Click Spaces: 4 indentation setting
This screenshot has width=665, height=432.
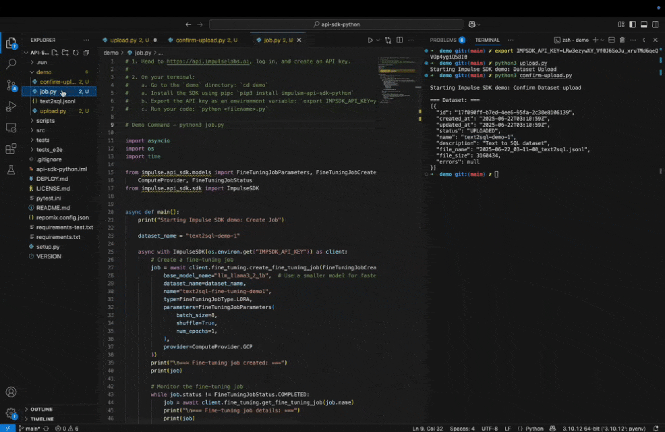462,429
